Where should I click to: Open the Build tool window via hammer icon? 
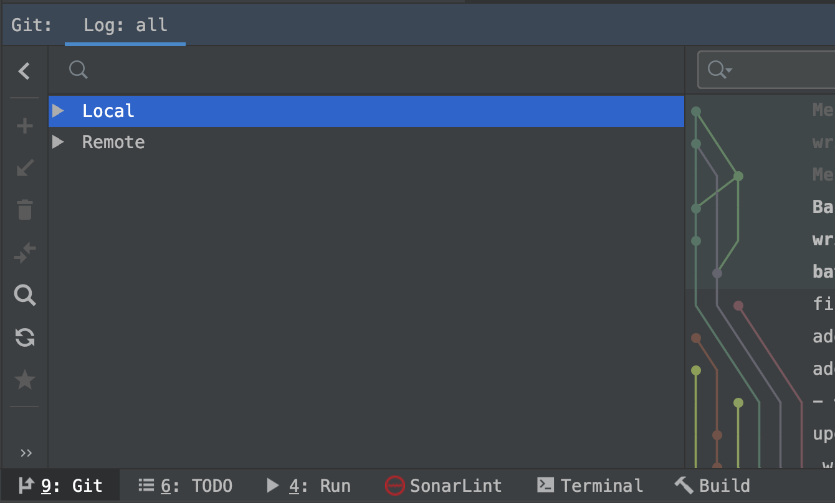click(x=712, y=485)
